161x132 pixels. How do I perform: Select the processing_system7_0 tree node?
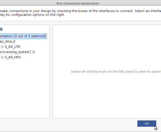17,52
